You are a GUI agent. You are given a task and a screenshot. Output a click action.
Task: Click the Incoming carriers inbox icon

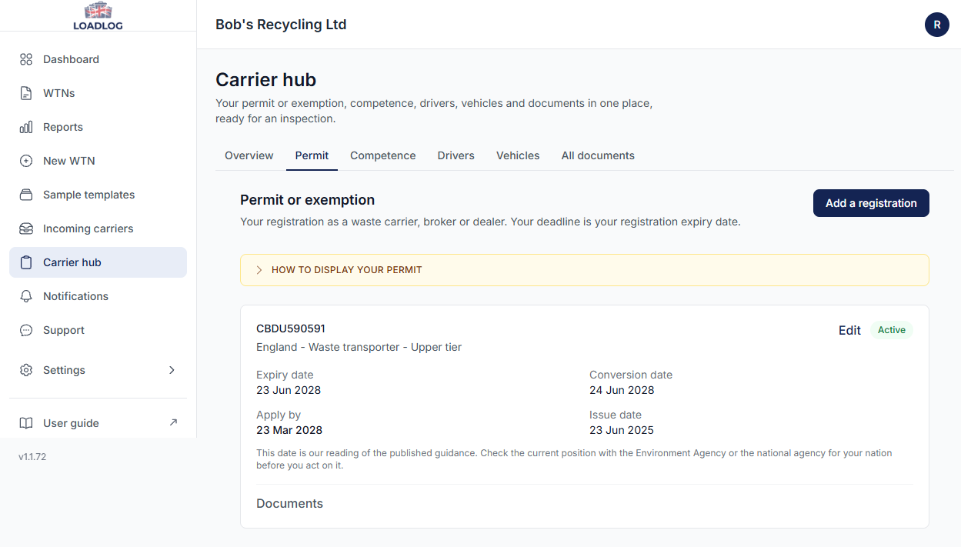(x=26, y=228)
